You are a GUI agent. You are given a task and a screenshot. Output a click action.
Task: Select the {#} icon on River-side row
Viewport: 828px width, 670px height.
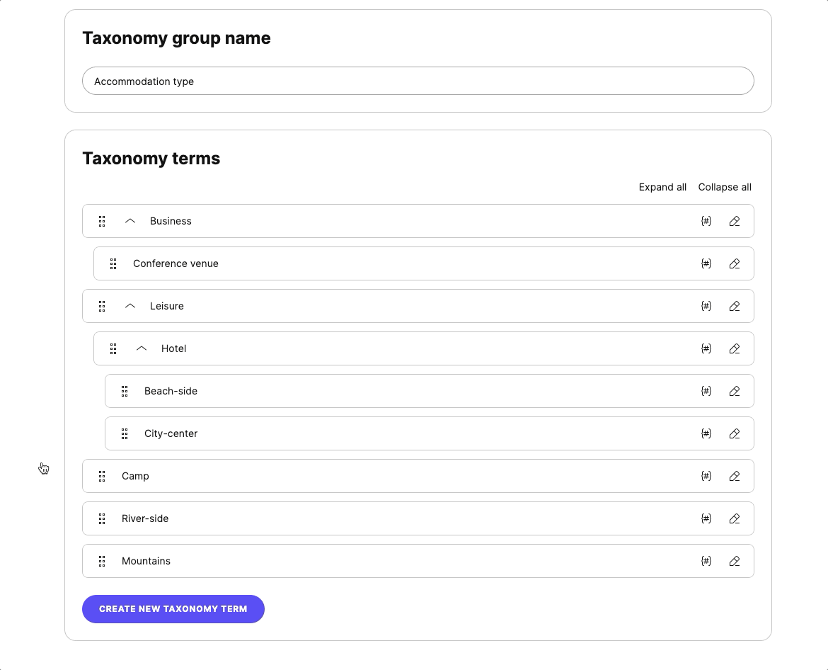tap(706, 518)
